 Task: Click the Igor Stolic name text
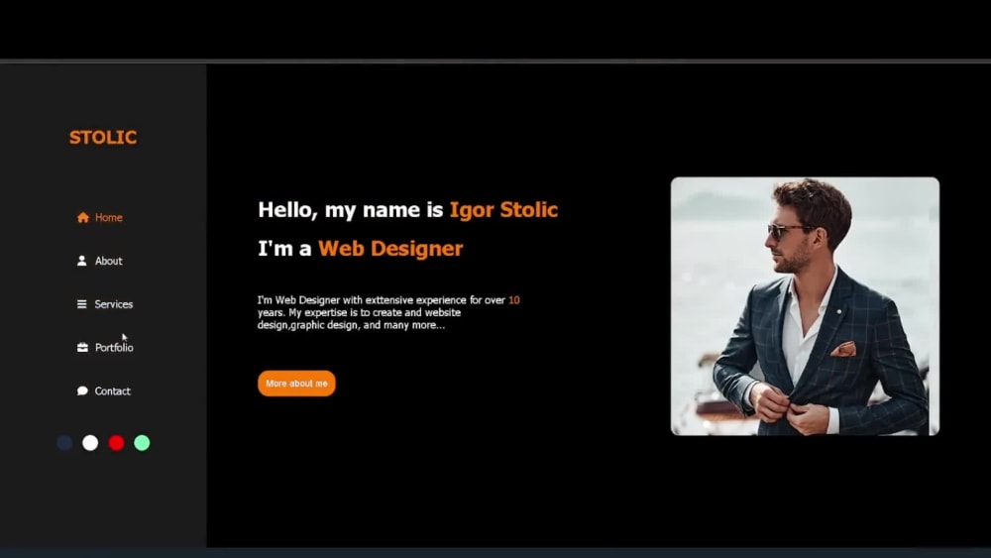(503, 210)
